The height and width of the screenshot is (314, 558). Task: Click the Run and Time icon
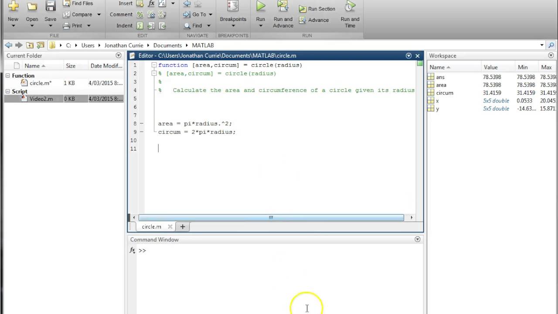[350, 6]
